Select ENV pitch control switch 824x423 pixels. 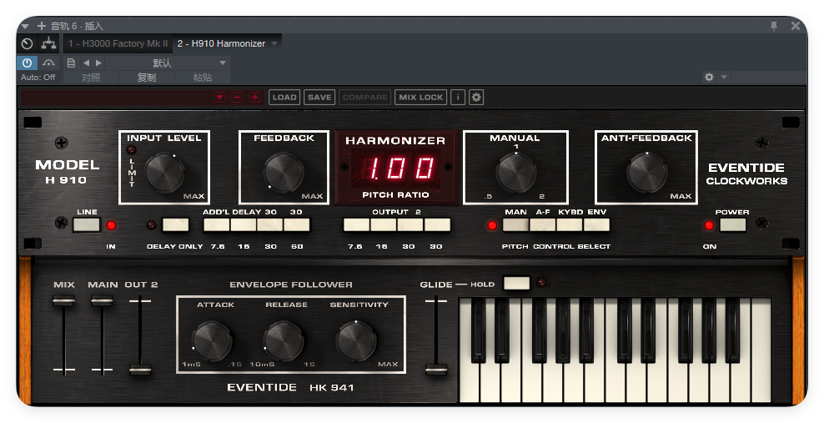(x=596, y=225)
